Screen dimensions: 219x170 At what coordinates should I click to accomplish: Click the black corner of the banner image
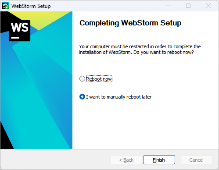(x=5, y=140)
